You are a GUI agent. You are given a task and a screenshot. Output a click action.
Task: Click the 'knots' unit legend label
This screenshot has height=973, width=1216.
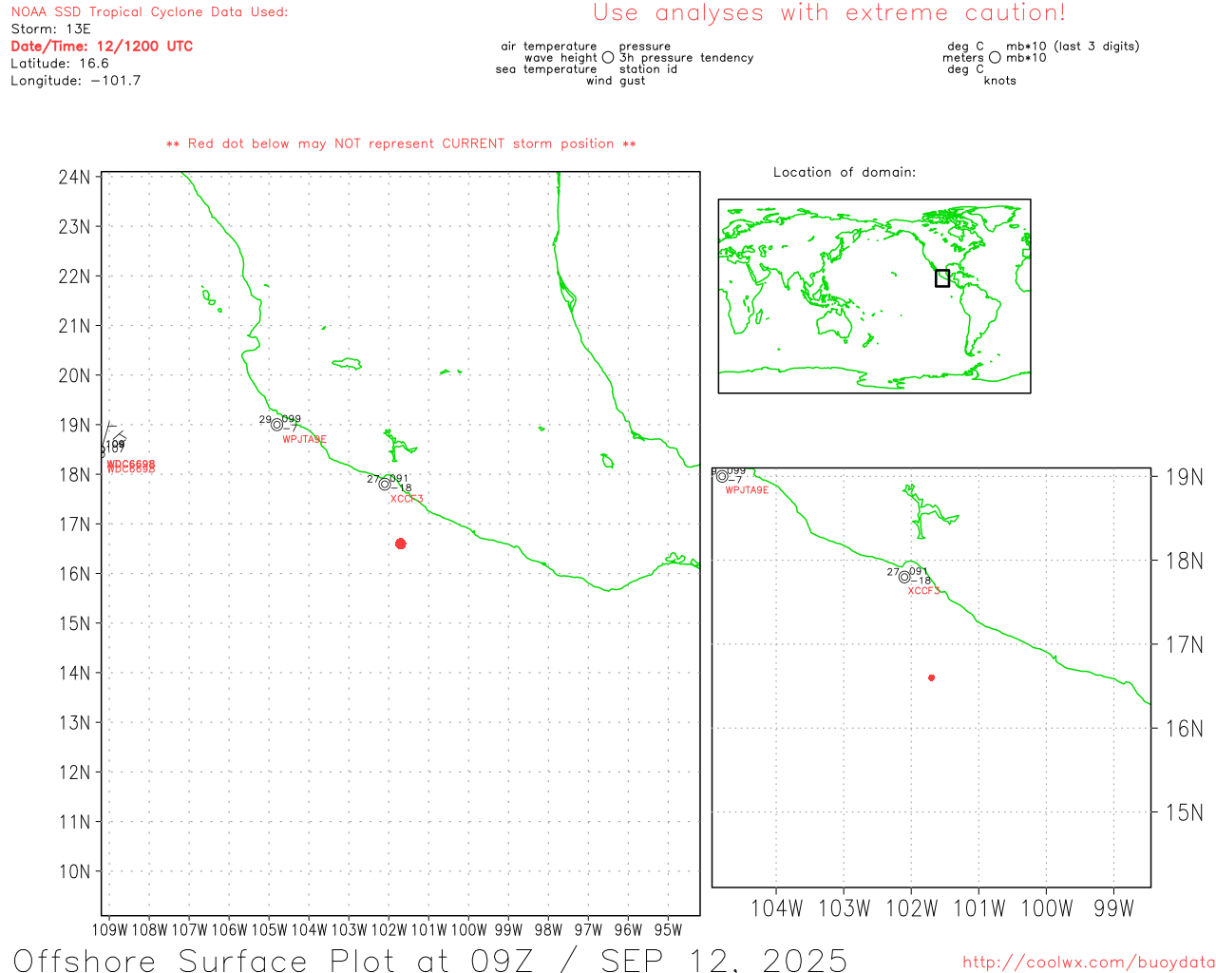[x=1000, y=81]
